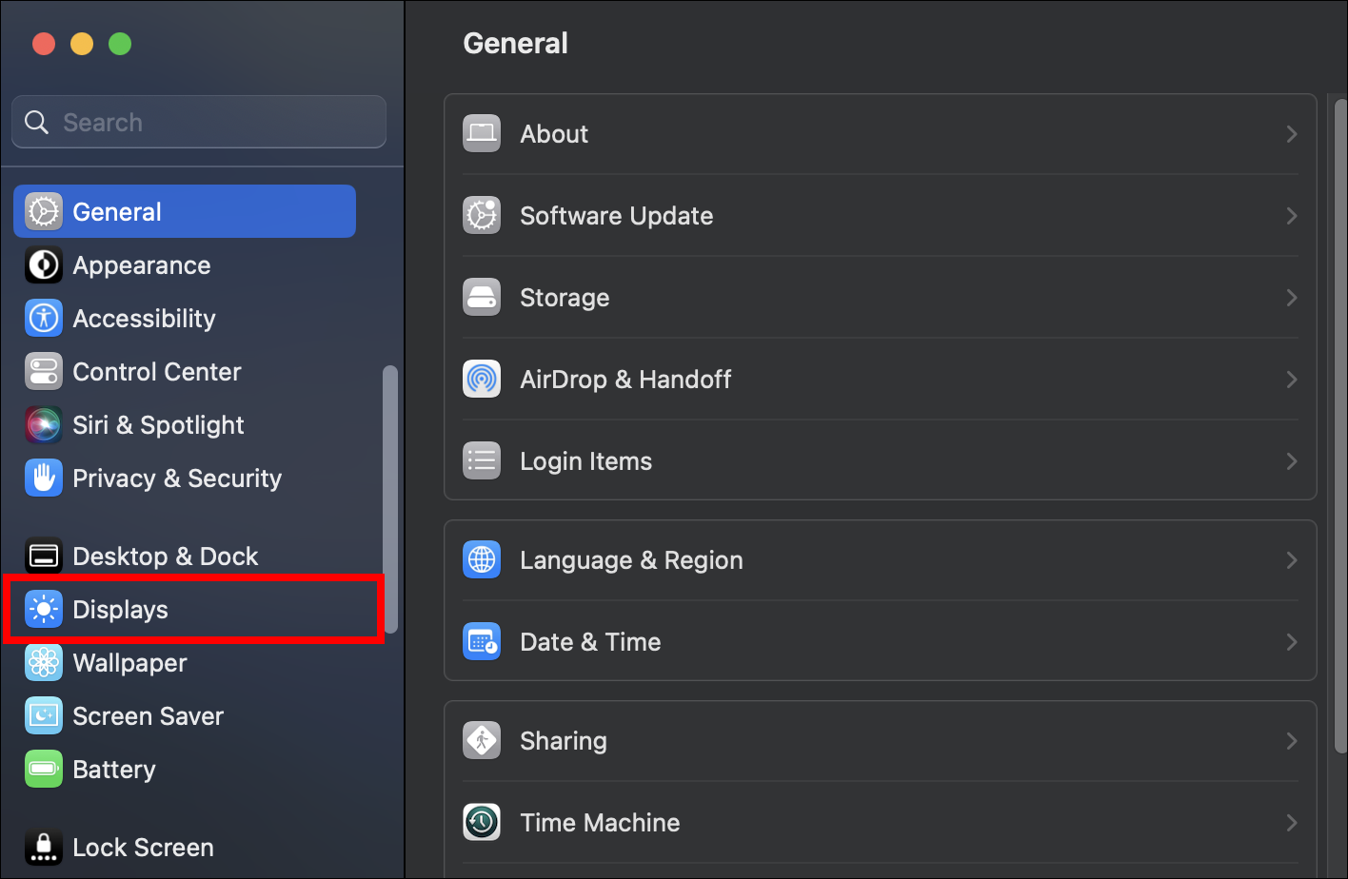Click the Battery icon in sidebar
The image size is (1348, 879).
44,770
